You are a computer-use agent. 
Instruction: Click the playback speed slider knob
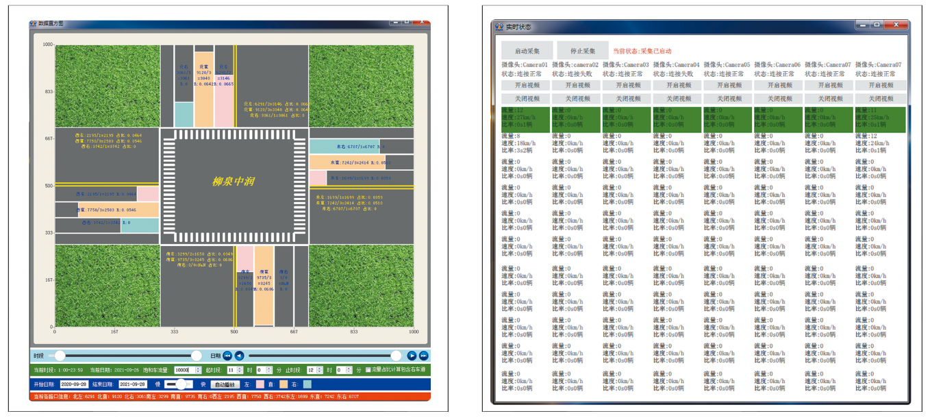tap(181, 384)
